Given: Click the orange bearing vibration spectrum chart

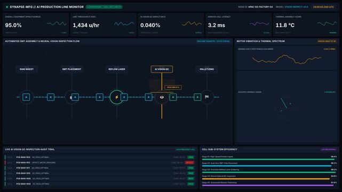Looking at the screenshot, I should pyautogui.click(x=287, y=59).
